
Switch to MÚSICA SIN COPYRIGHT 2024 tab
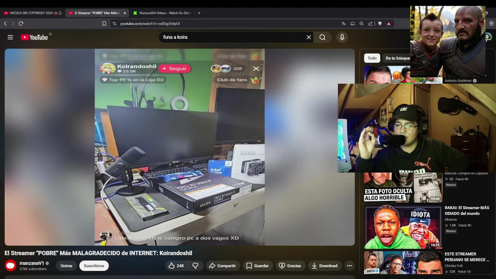coord(33,13)
